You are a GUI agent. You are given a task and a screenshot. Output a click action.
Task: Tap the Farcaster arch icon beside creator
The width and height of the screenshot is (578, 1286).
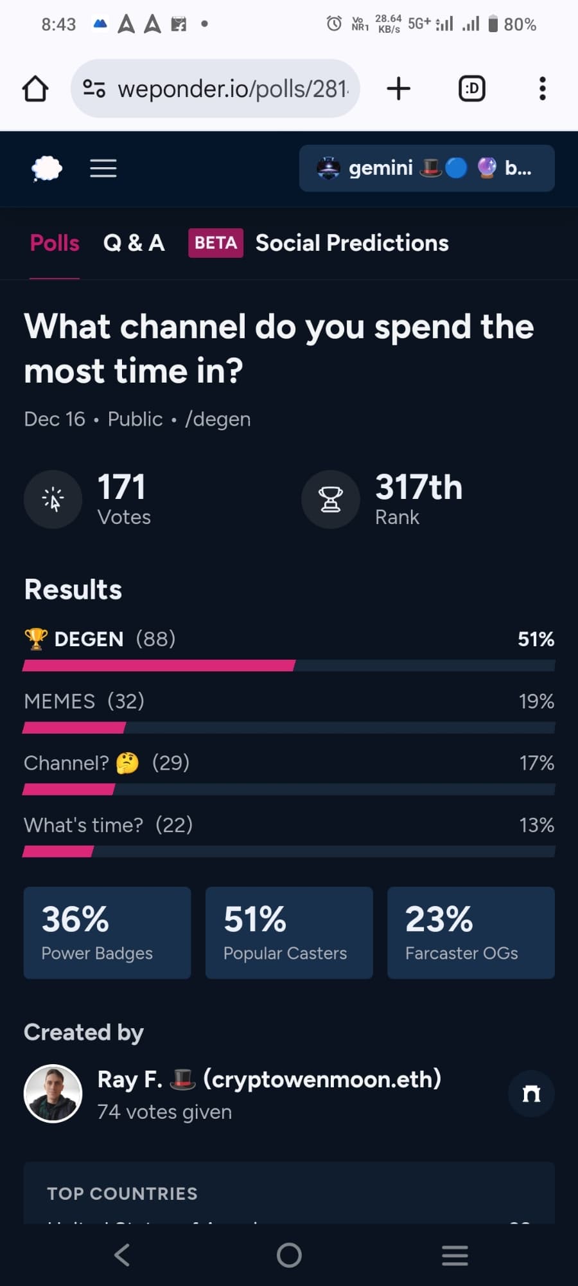click(531, 1093)
